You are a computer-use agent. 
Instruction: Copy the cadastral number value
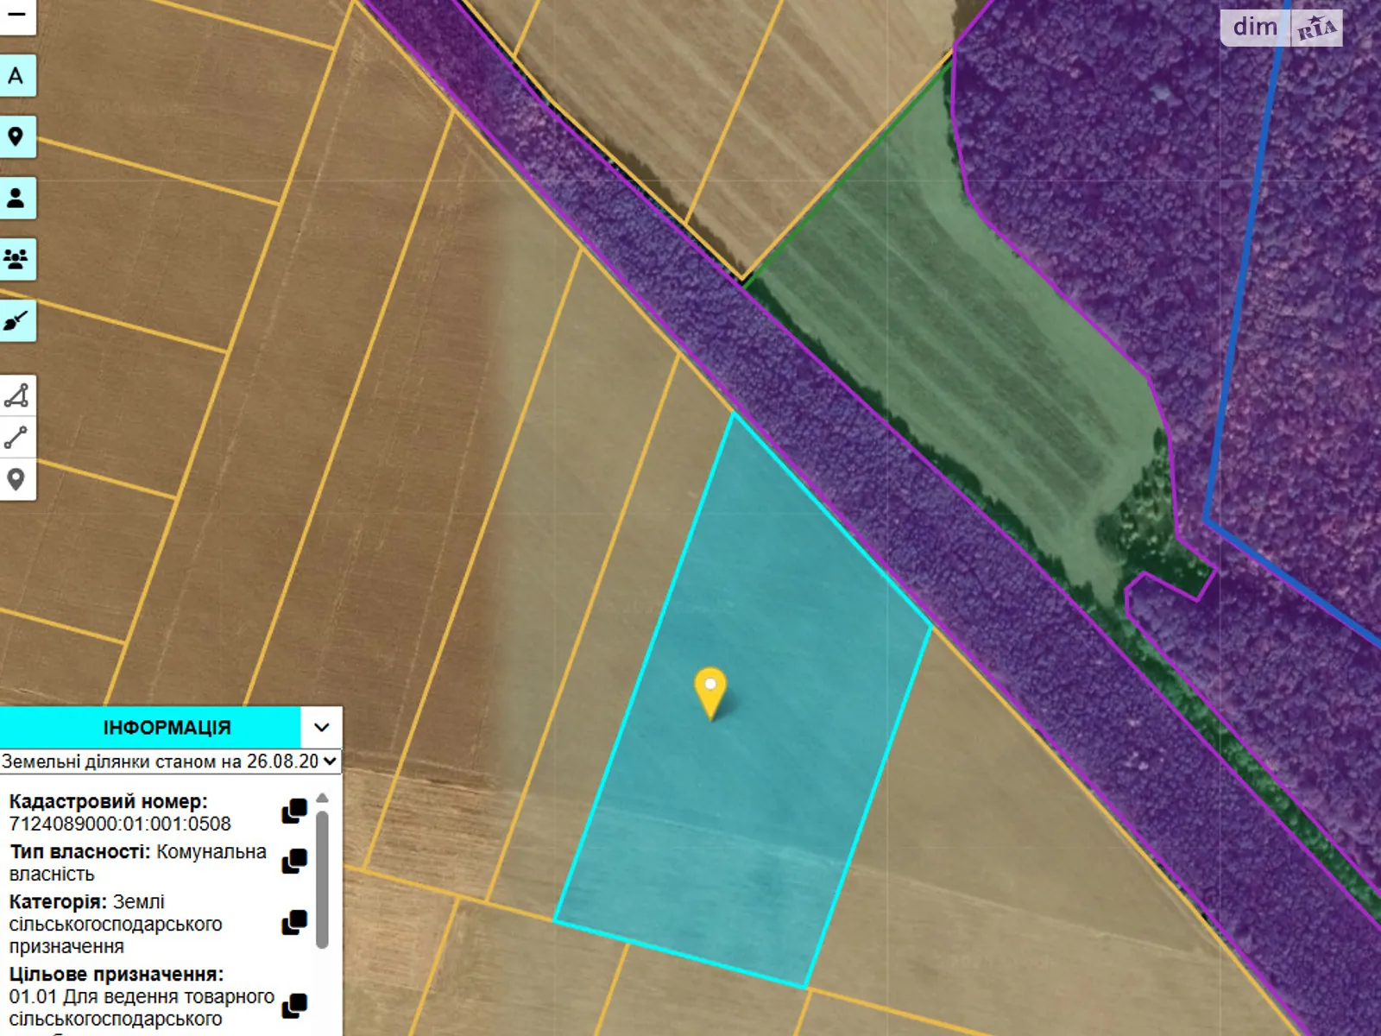click(294, 812)
